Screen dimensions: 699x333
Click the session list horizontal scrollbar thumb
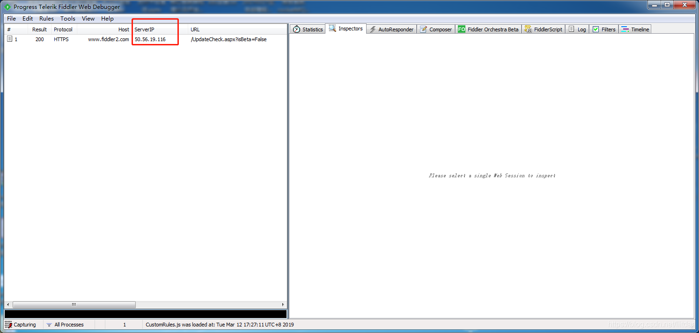pyautogui.click(x=74, y=304)
